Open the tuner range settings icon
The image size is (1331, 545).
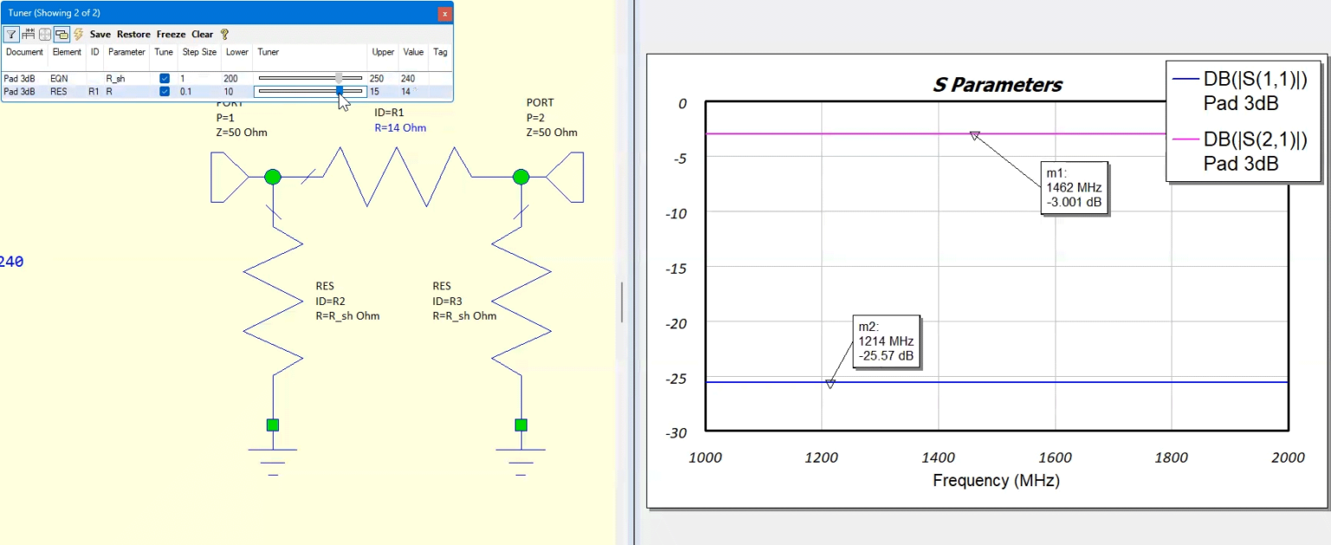[29, 34]
